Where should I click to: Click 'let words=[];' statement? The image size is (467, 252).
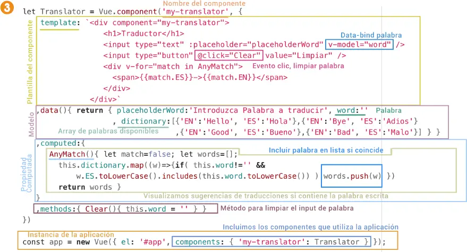[208, 154]
